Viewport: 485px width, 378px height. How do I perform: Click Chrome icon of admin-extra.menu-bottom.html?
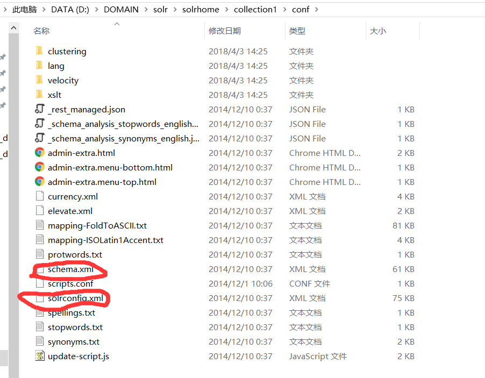tap(40, 167)
